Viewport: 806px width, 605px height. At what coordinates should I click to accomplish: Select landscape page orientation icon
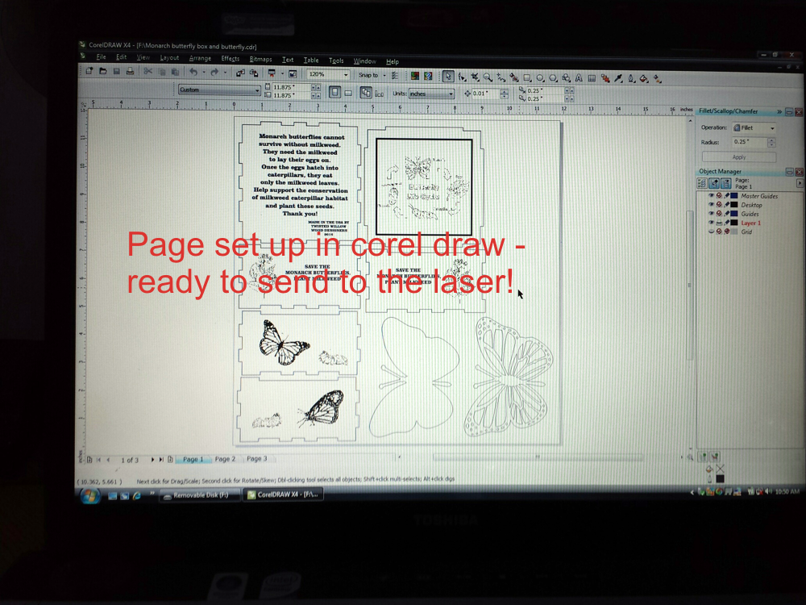coord(348,93)
